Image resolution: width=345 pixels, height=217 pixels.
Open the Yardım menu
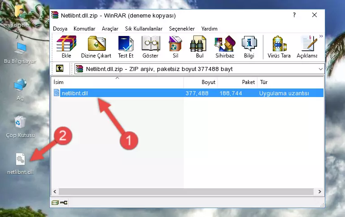click(209, 29)
